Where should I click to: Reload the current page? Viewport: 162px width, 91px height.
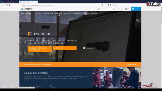coord(7,5)
